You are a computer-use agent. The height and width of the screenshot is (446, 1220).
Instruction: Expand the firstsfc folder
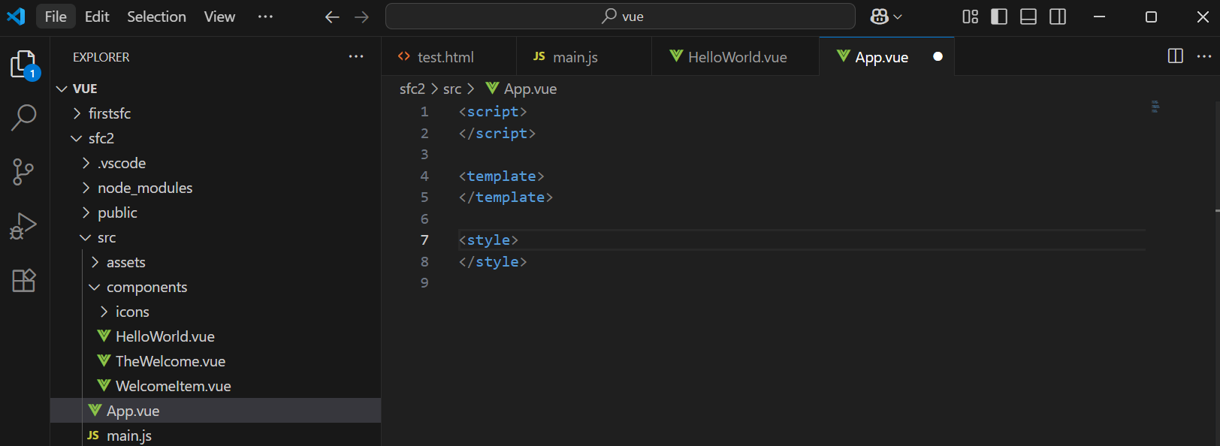109,113
